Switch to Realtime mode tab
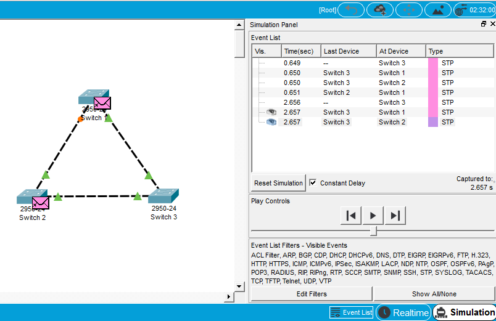Screen dimensions: 496x321 [403, 312]
